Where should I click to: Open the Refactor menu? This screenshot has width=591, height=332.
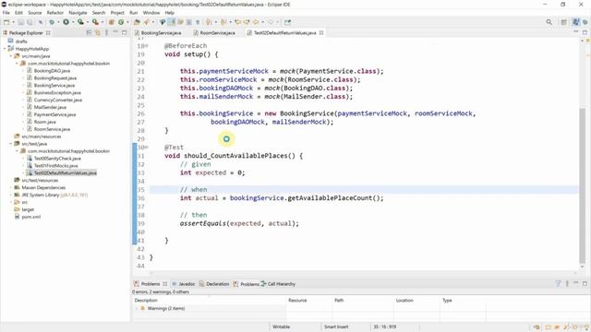[x=55, y=13]
